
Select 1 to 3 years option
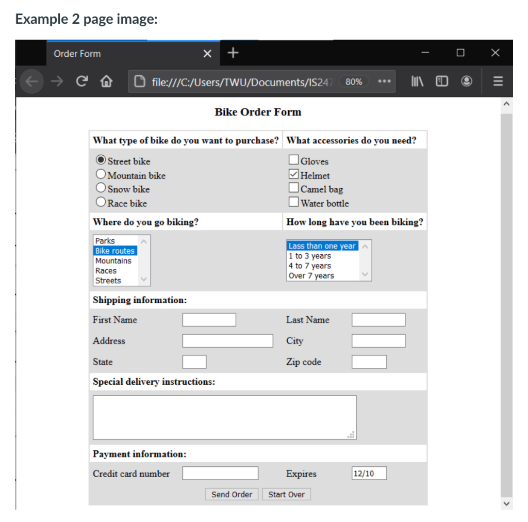pos(323,256)
